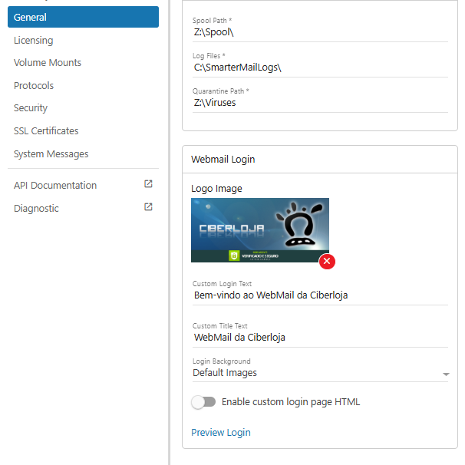This screenshot has width=465, height=465.
Task: Select System Messages in sidebar
Action: pyautogui.click(x=51, y=154)
